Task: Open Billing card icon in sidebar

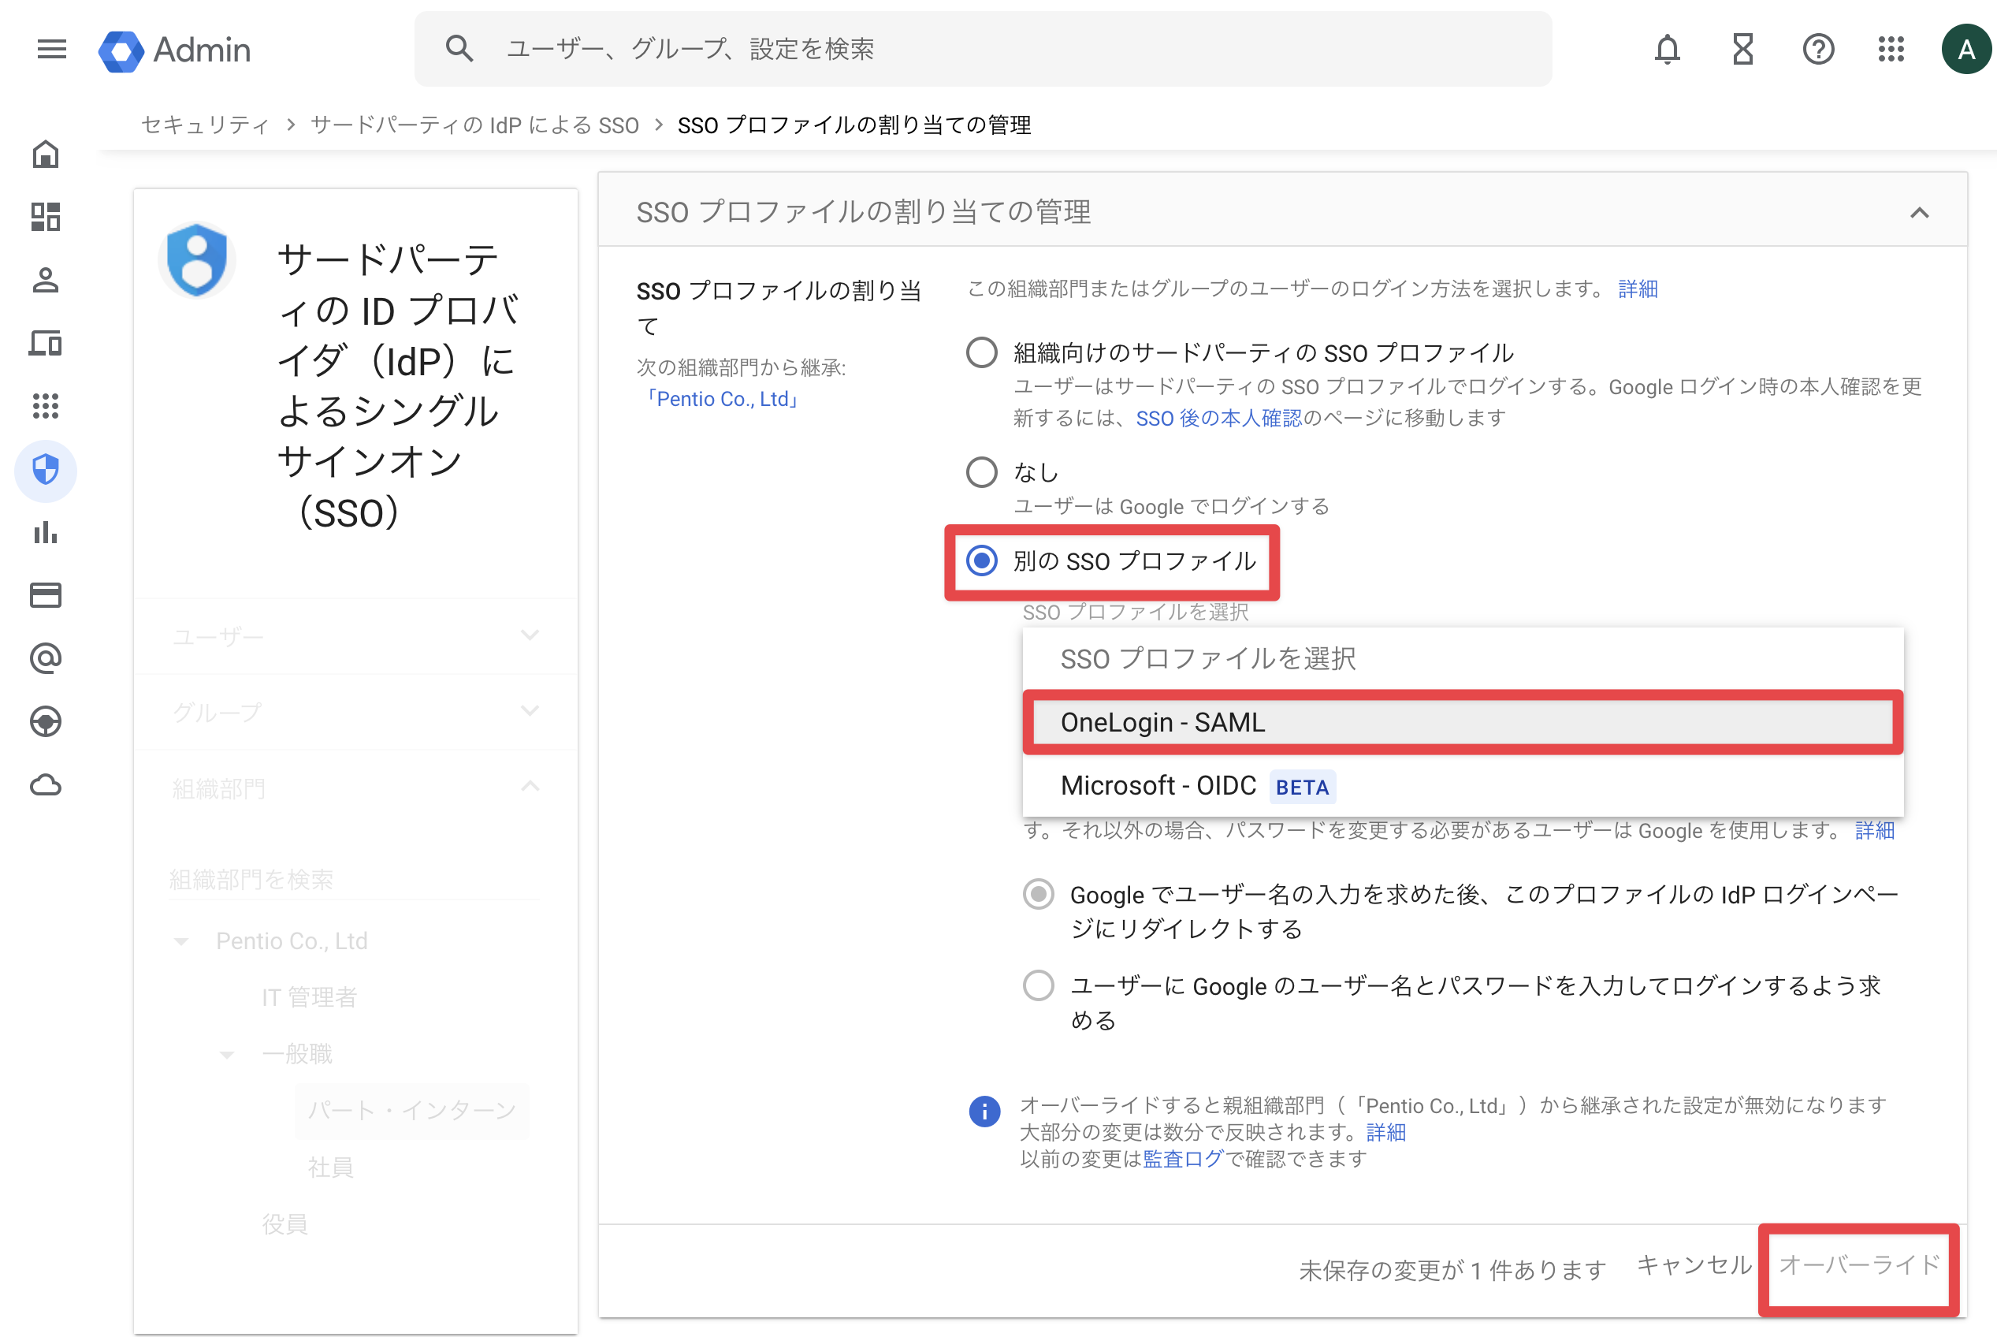Action: click(46, 595)
